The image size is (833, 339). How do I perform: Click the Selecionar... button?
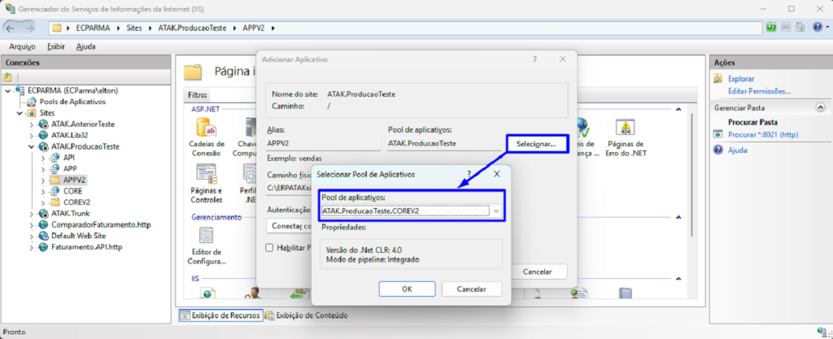click(535, 144)
